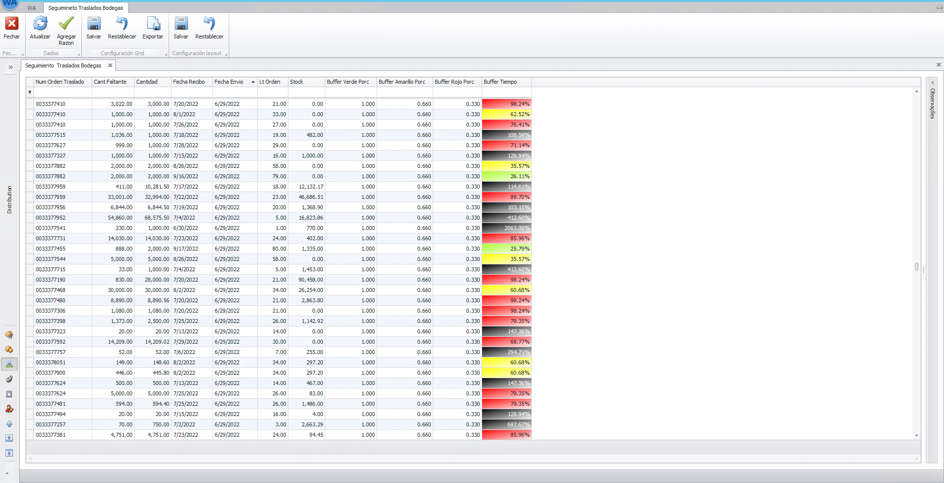Expand the Configuración Grid group options
This screenshot has height=483, width=944.
tap(165, 53)
